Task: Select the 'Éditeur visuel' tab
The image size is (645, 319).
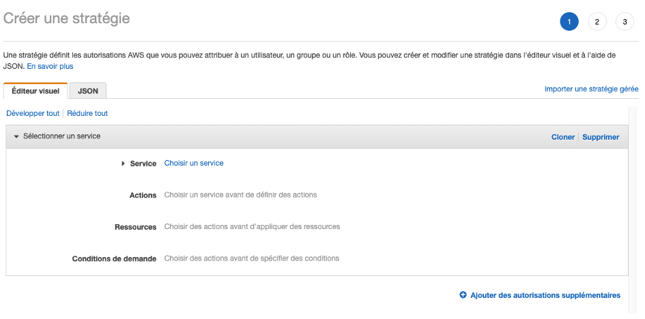Action: click(x=35, y=91)
